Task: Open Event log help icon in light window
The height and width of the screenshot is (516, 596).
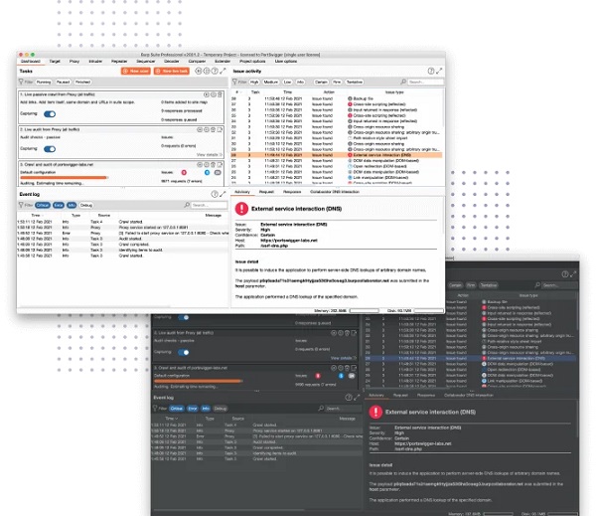Action: click(x=215, y=194)
